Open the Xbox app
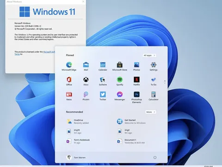 click(x=86, y=81)
